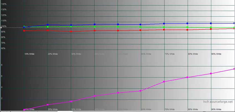
Task: Select the green RGB point at 50% White
Action: (118, 27)
